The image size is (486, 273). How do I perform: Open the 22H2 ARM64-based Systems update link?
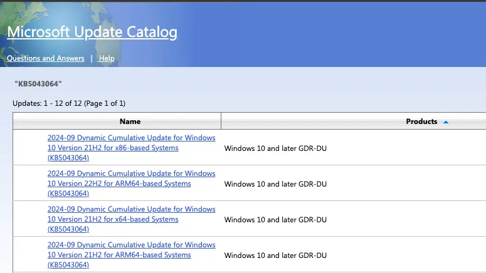tap(131, 183)
